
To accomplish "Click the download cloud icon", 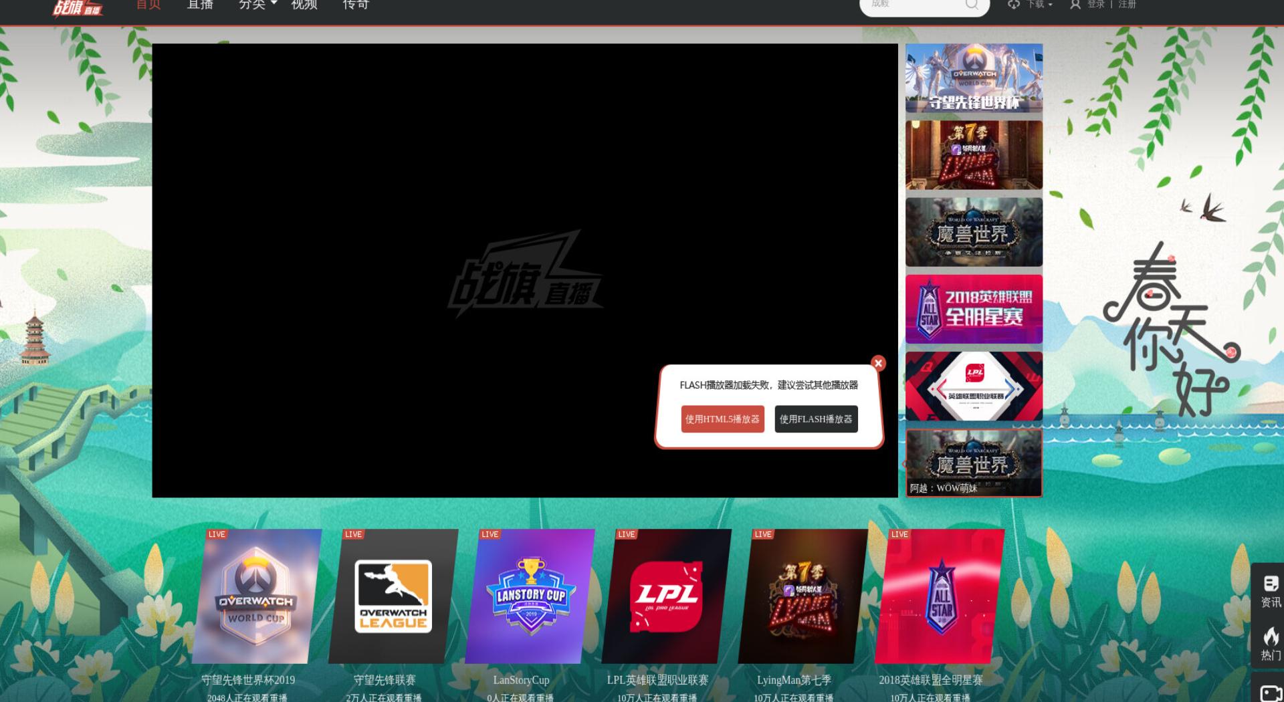I will 1014,5.
